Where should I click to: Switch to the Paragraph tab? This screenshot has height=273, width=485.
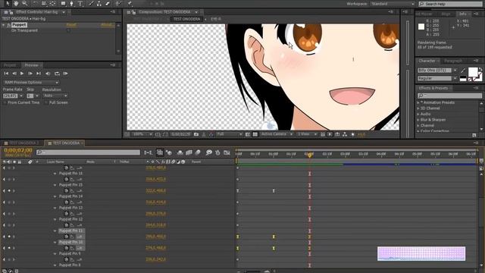point(453,61)
